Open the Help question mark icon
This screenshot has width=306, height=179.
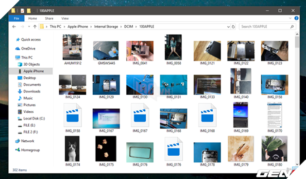pos(296,18)
